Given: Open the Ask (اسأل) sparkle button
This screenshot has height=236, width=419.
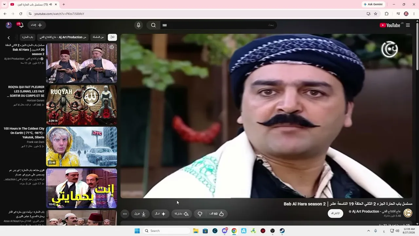Looking at the screenshot, I should tap(160, 214).
